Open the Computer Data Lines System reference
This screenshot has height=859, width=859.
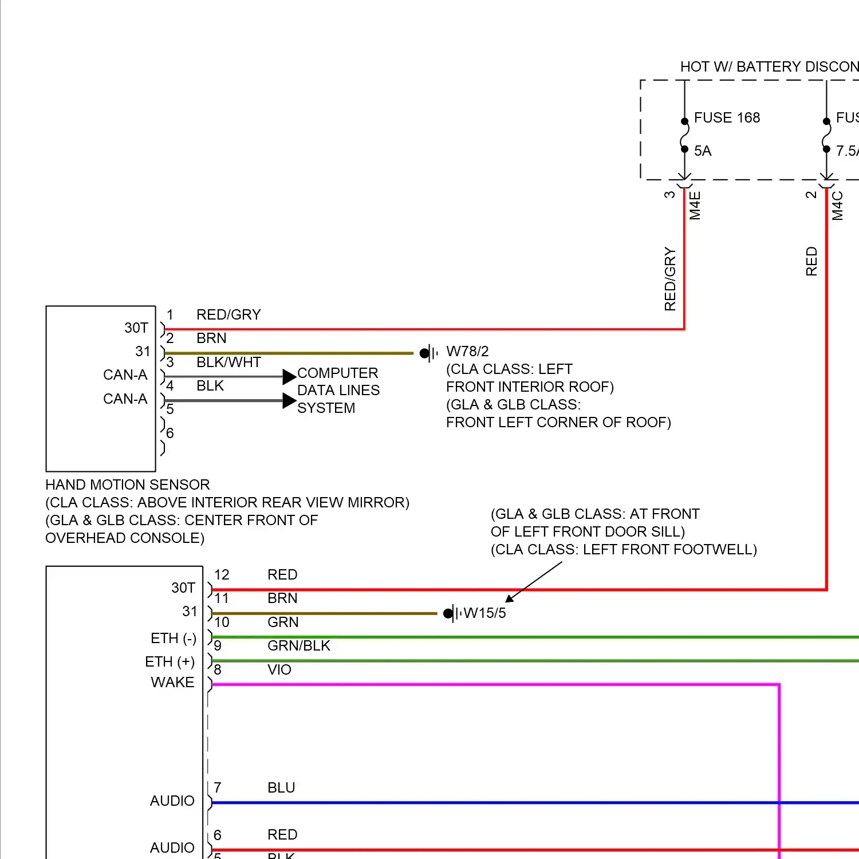tap(338, 391)
